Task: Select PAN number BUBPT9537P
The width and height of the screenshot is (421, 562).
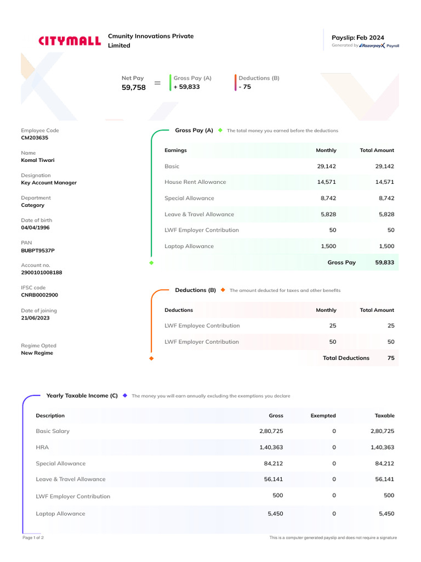Action: tap(38, 250)
